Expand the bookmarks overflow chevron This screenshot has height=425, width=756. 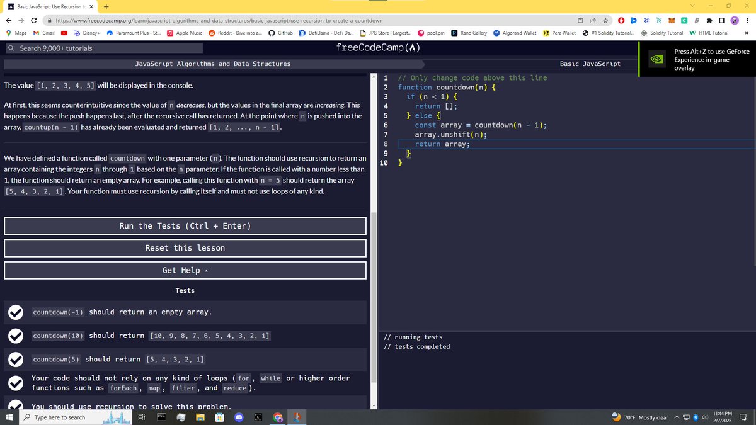tap(747, 33)
